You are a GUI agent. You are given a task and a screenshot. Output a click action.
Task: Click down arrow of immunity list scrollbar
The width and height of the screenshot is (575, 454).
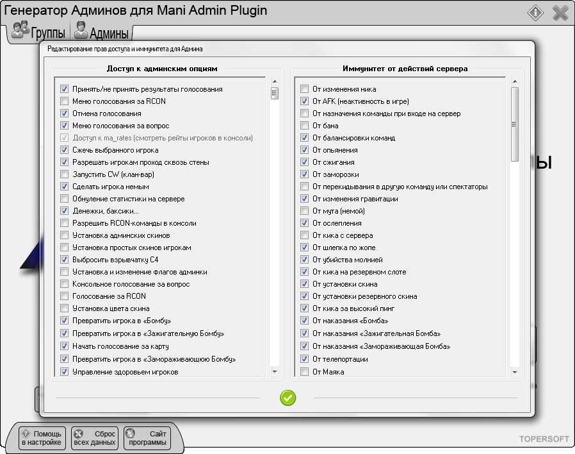click(515, 372)
